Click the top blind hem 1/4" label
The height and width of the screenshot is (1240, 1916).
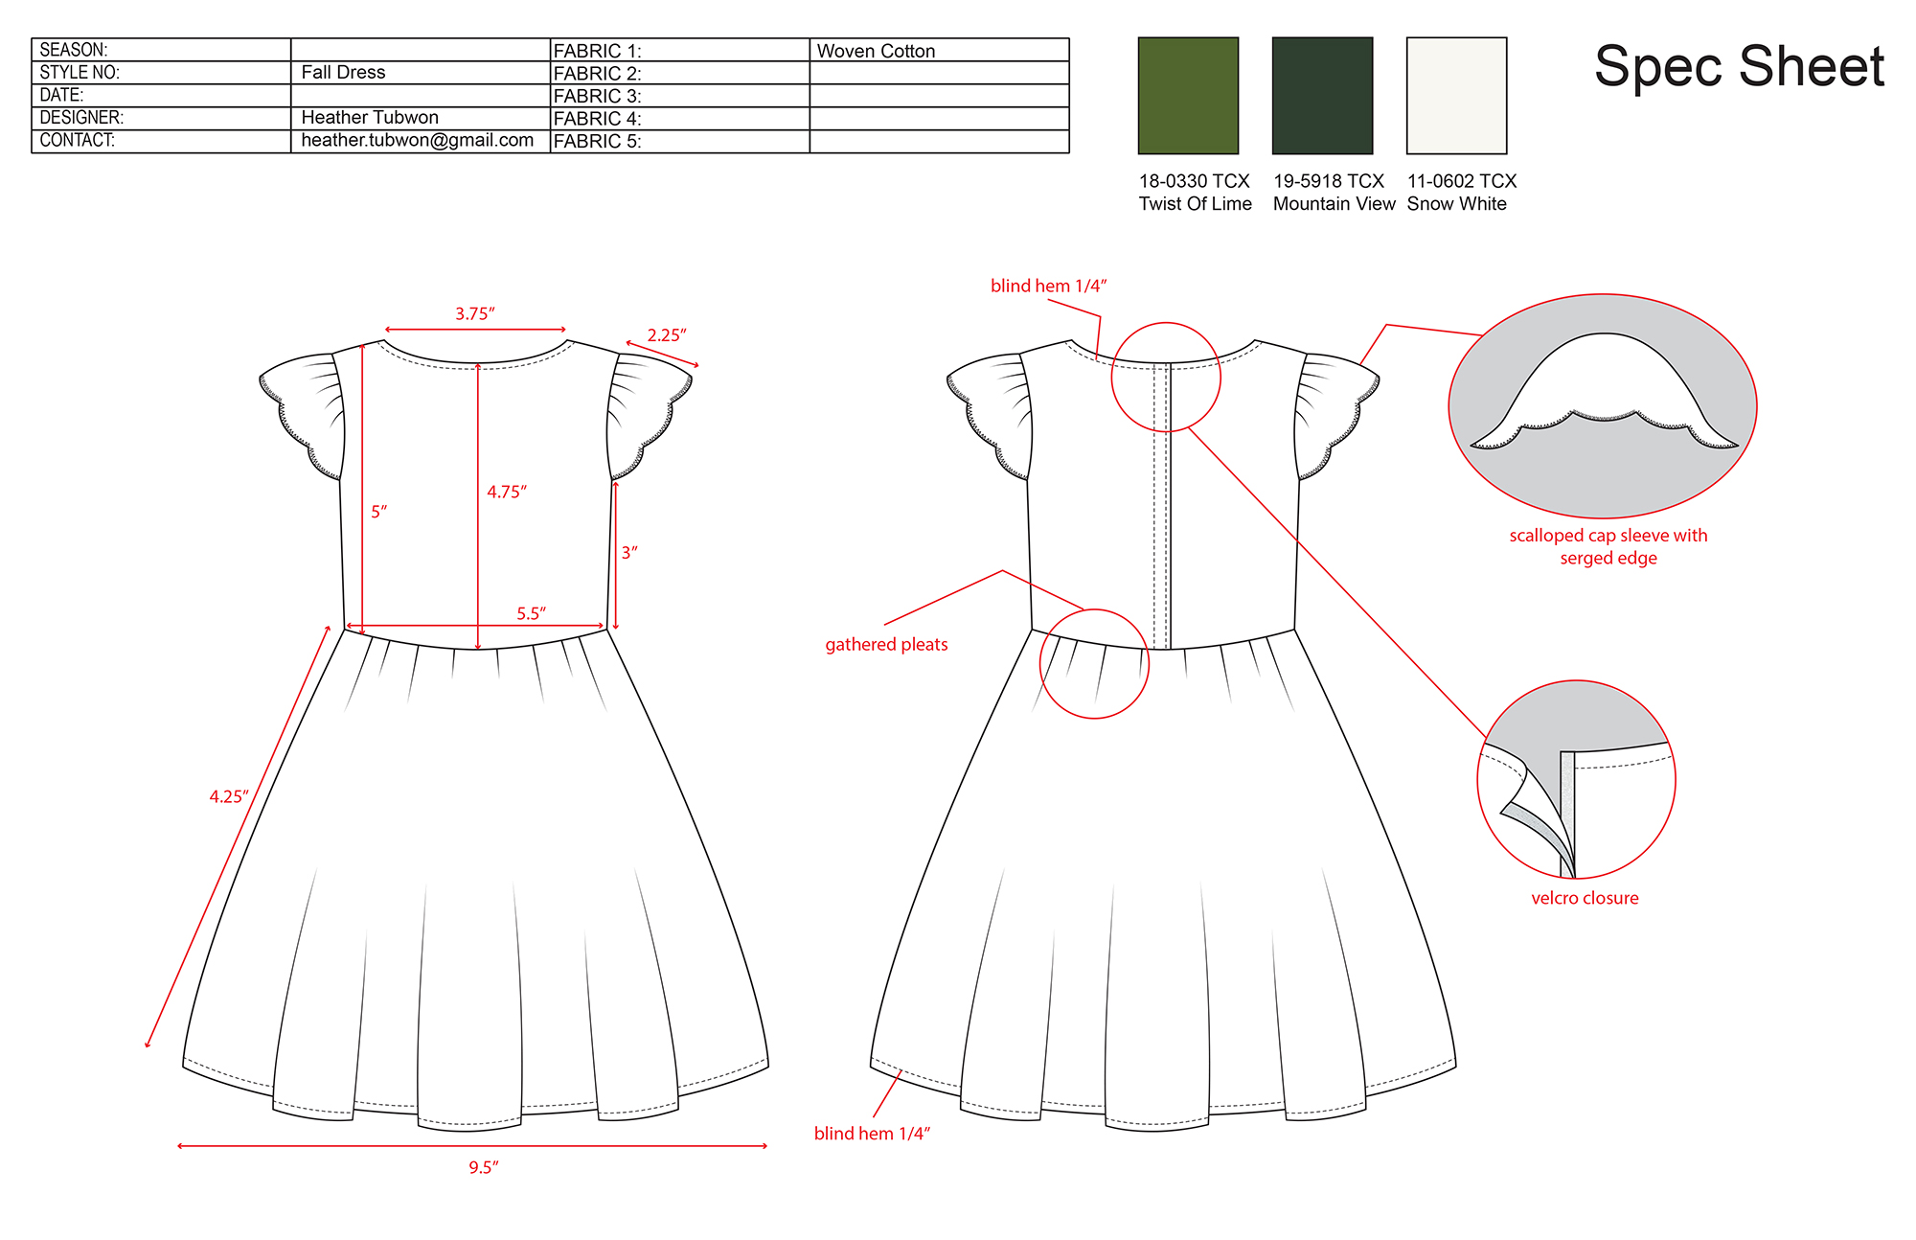tap(1048, 287)
